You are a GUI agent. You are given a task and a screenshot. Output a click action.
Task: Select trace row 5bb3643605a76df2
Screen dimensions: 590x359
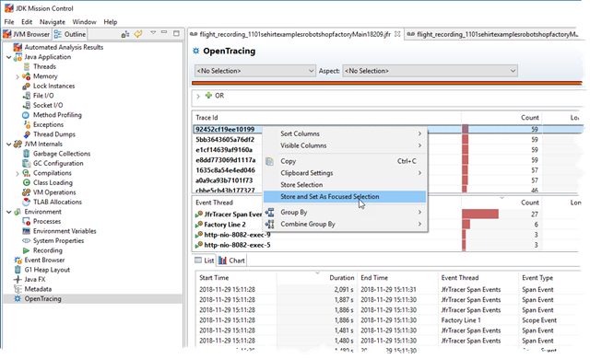pos(225,140)
